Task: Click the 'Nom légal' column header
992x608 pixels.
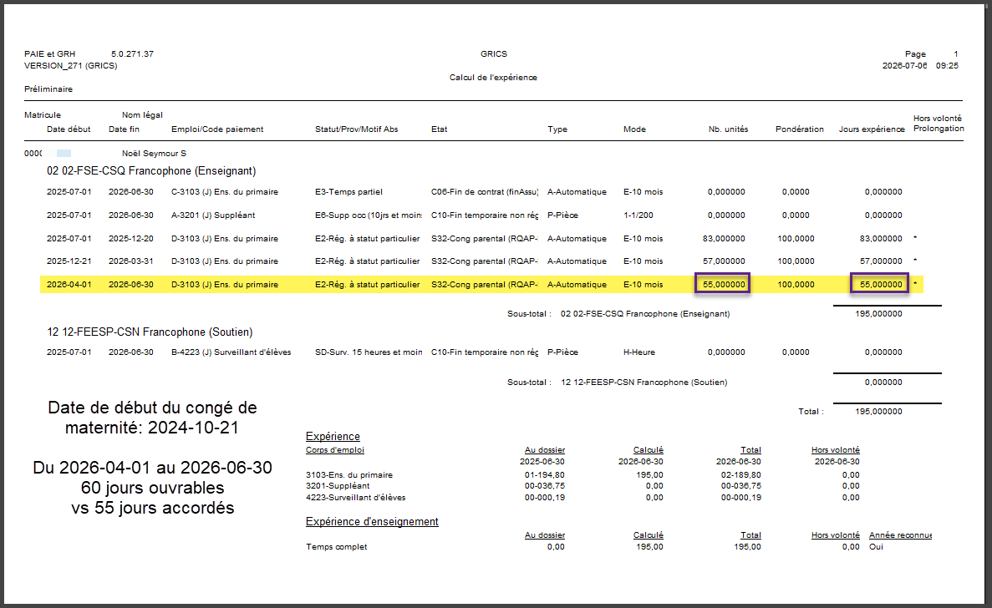Action: [142, 115]
